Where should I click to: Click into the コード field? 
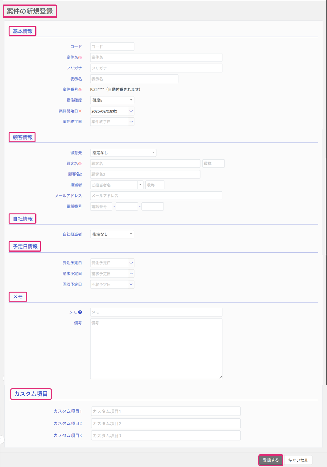[112, 47]
